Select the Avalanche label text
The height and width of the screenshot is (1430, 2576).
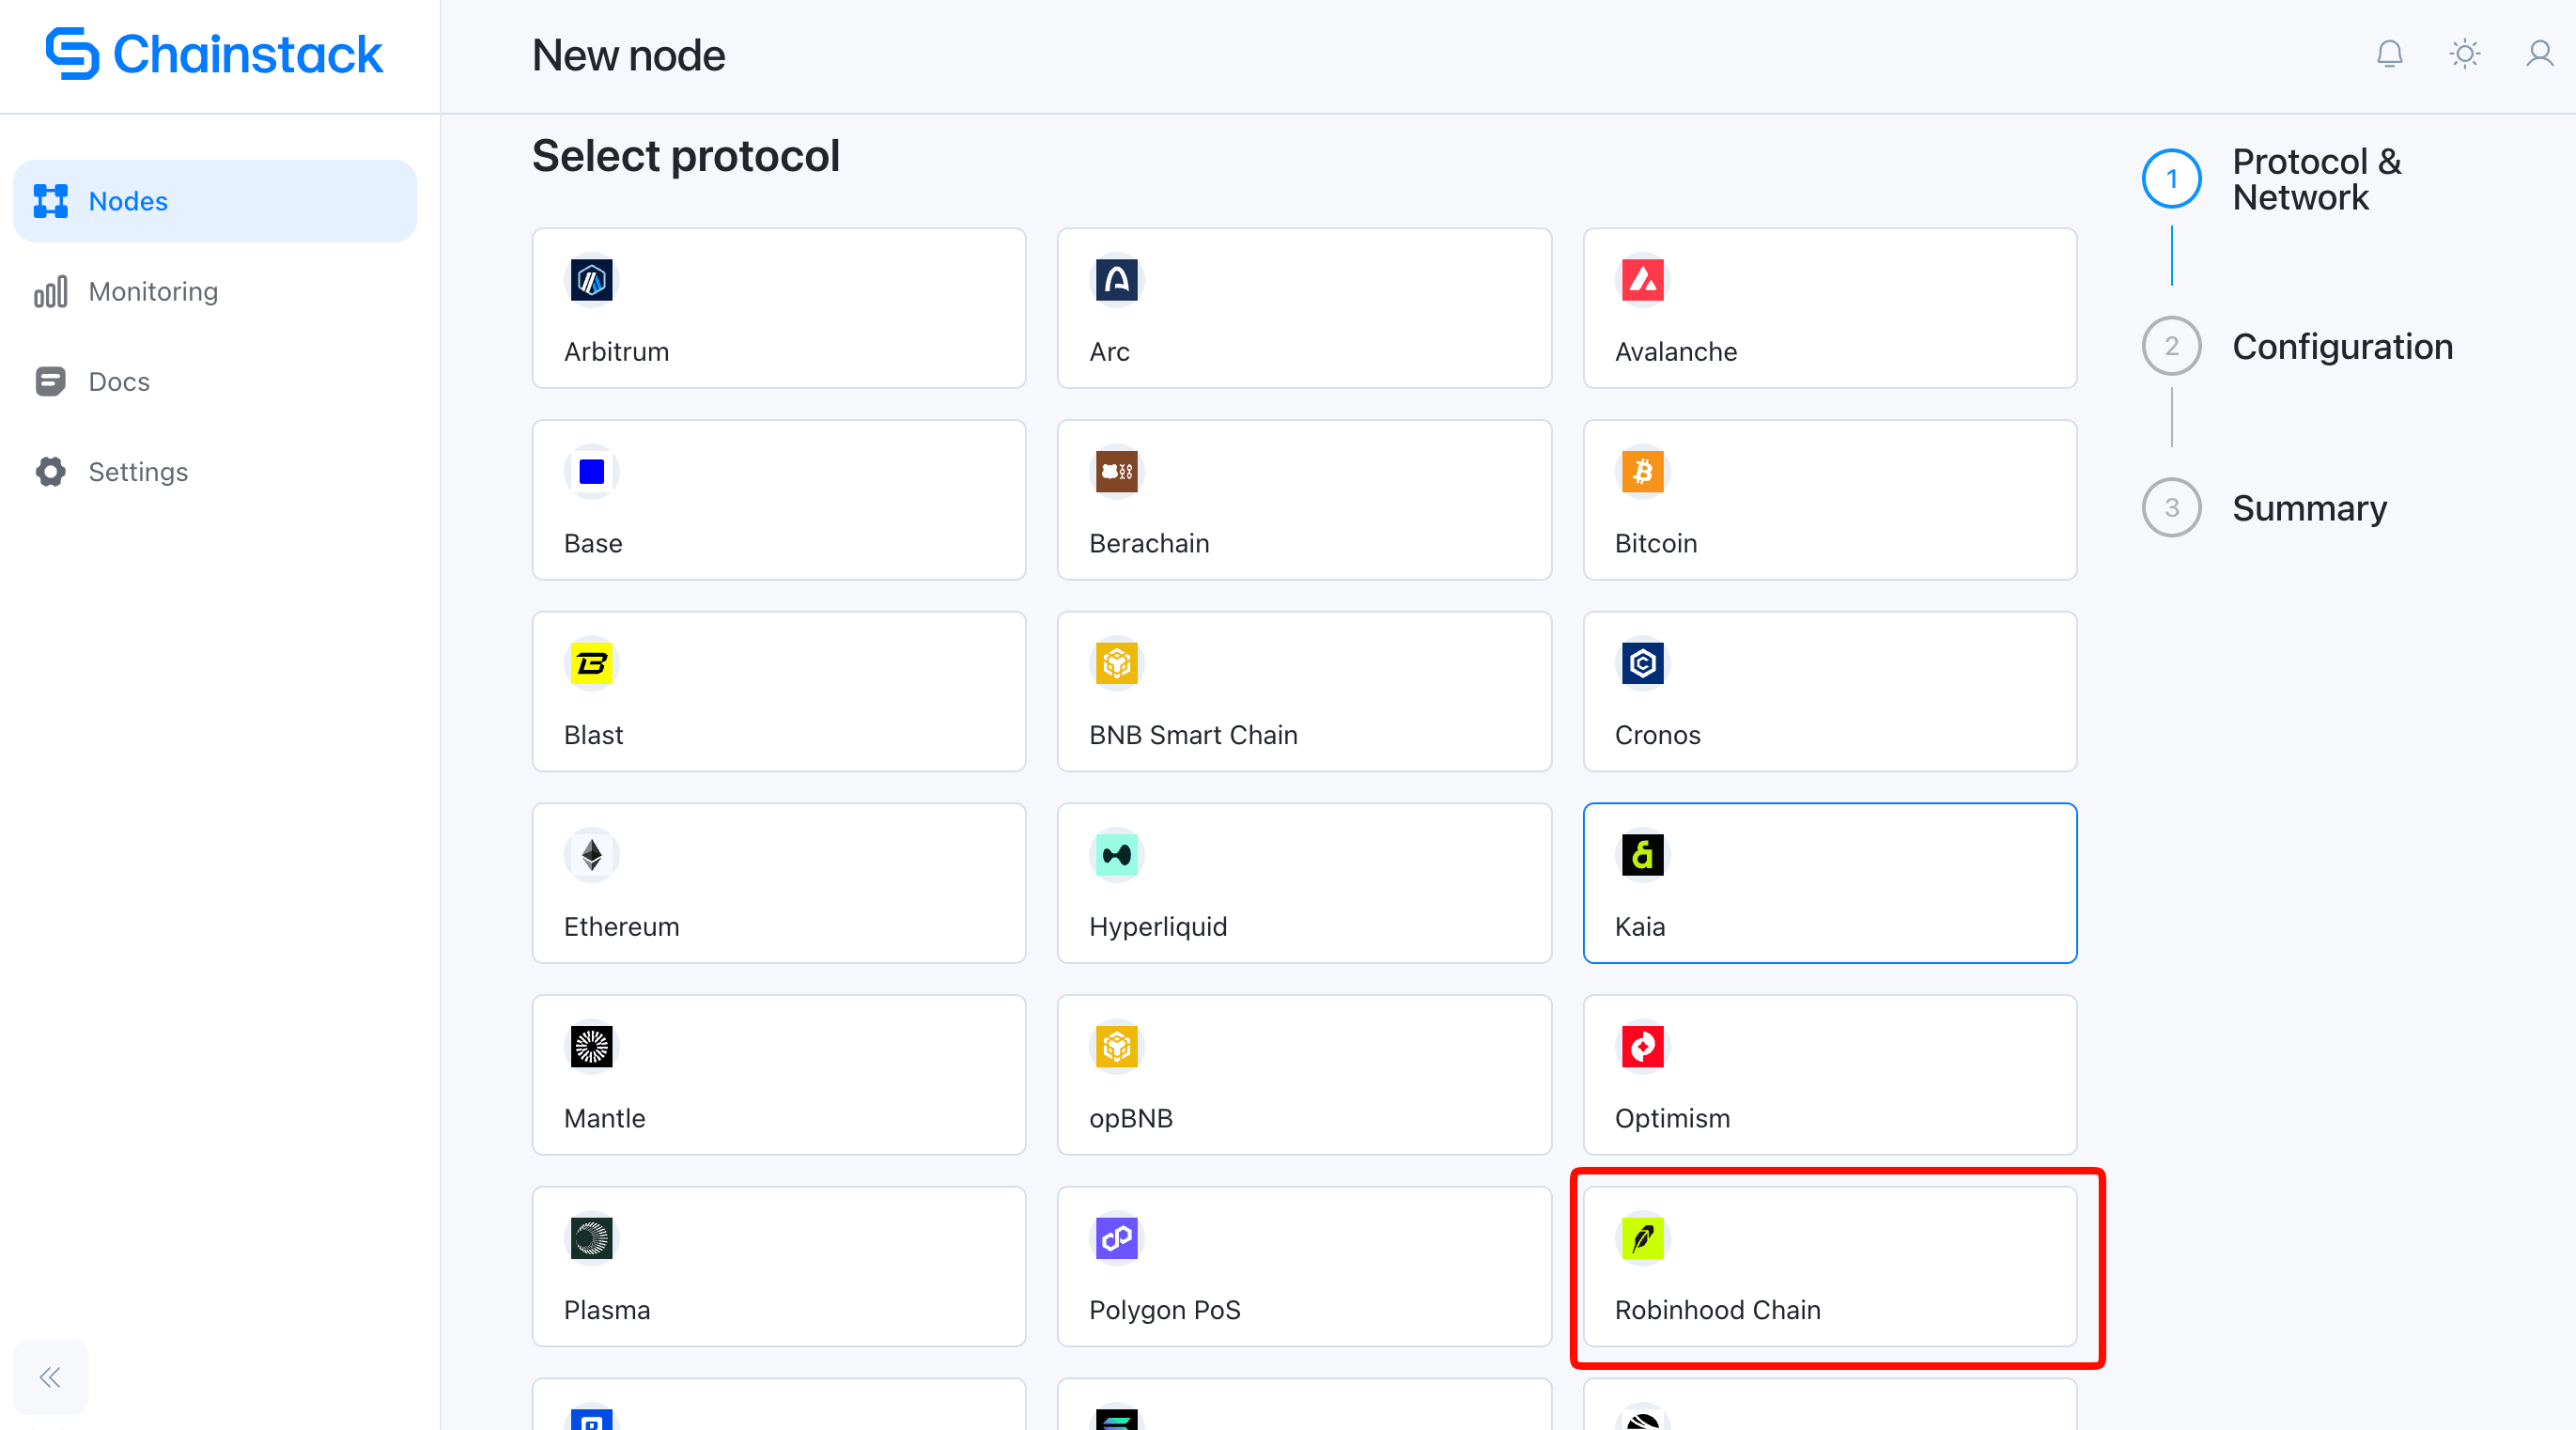1676,352
